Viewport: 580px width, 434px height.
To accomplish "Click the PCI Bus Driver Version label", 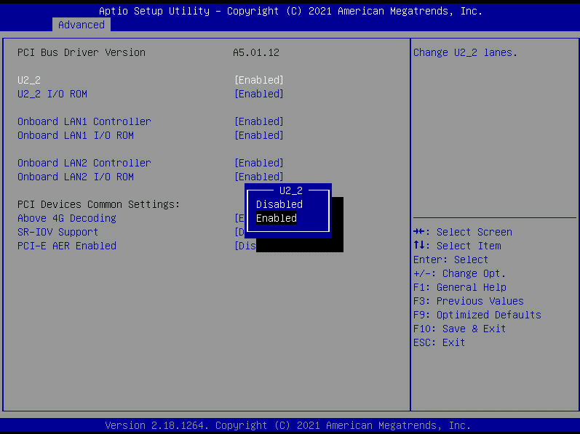I will [x=82, y=52].
